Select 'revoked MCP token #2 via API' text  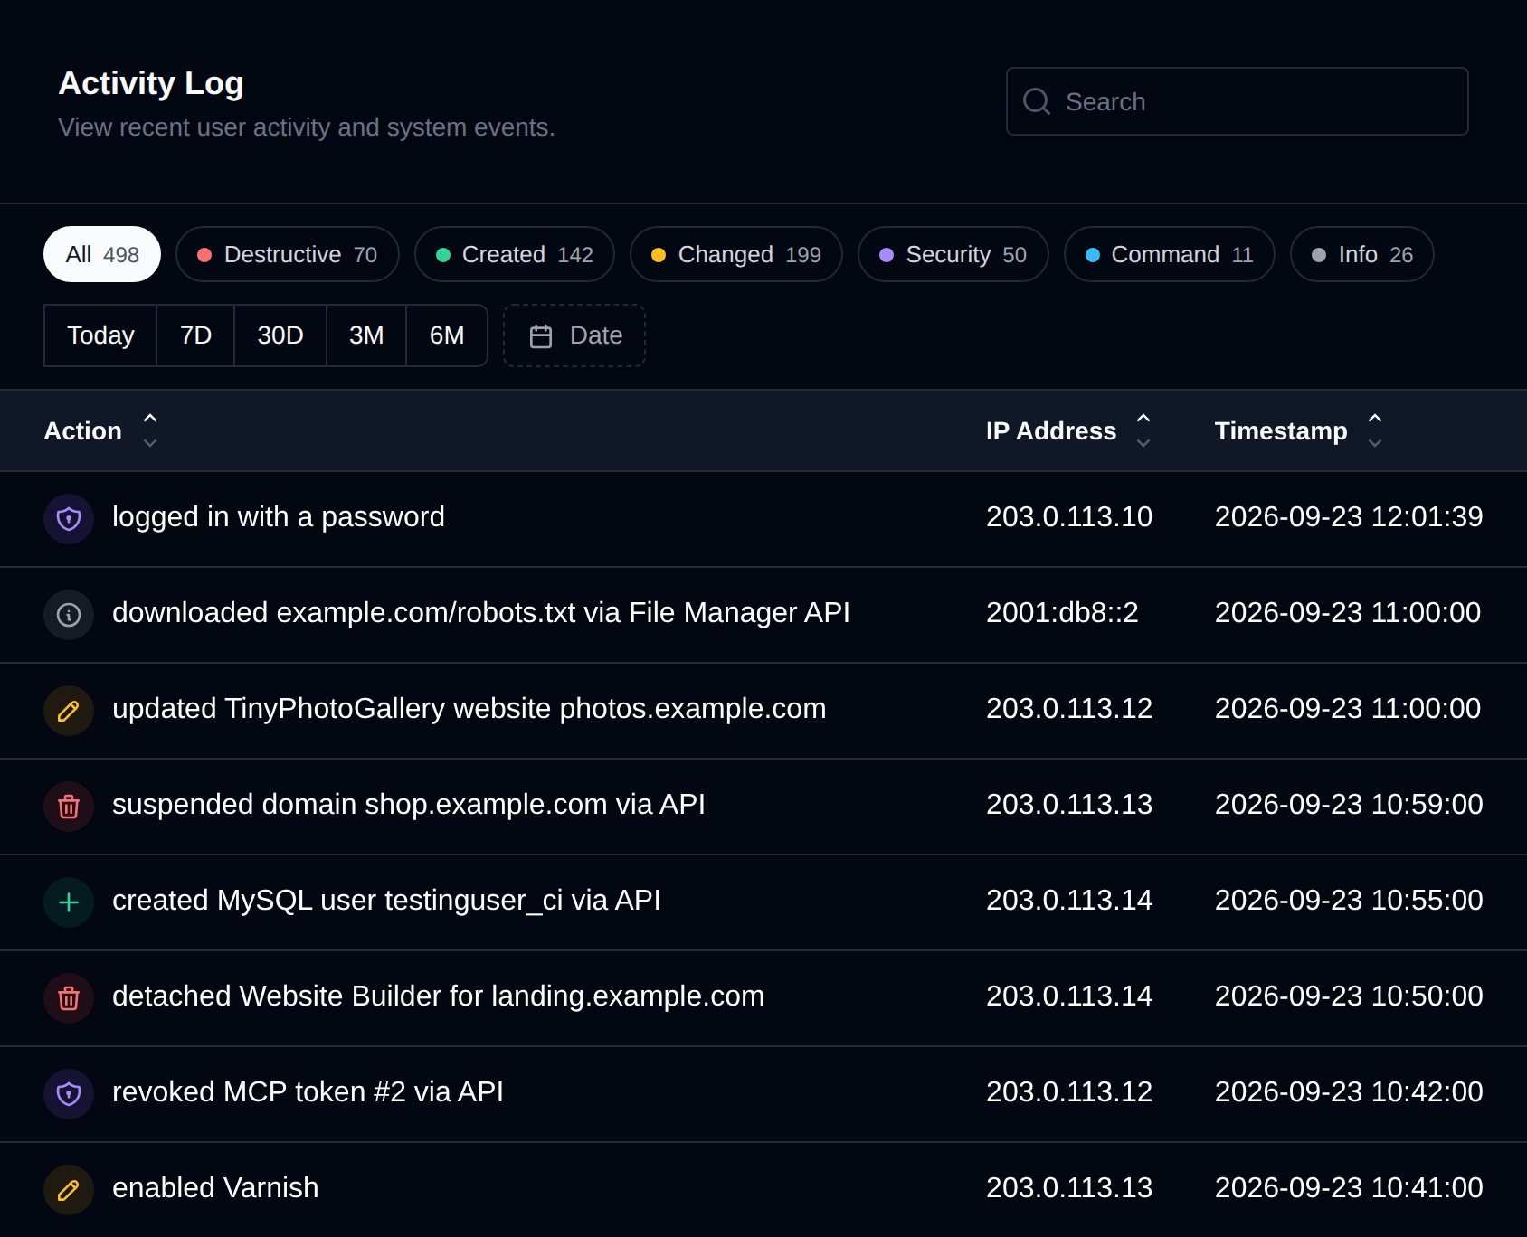click(308, 1091)
